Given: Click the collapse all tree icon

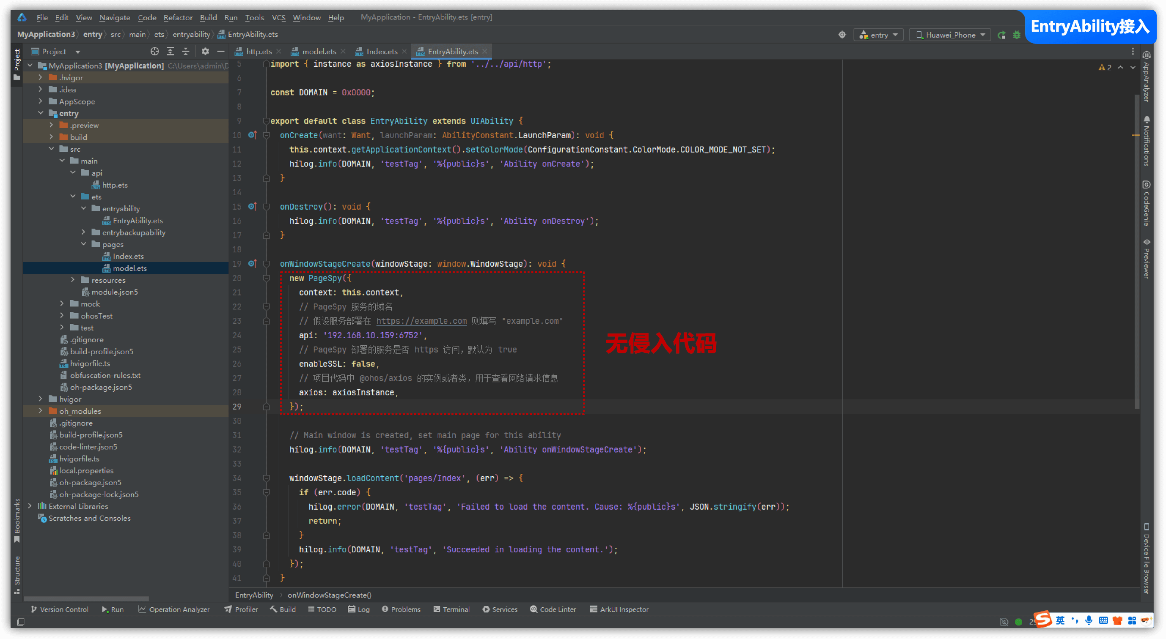Looking at the screenshot, I should point(186,52).
